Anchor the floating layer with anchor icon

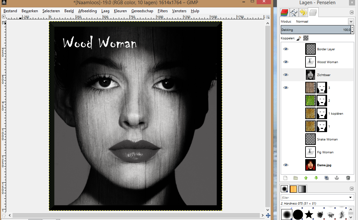pyautogui.click(x=337, y=178)
